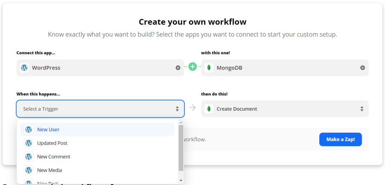Click the 'When this happens...' label
This screenshot has height=185, width=385.
point(38,94)
